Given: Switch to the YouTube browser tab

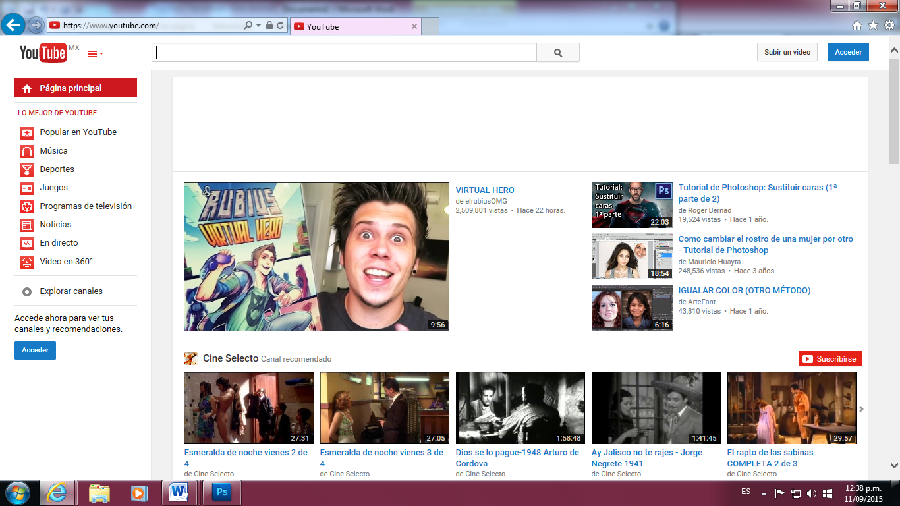Looking at the screenshot, I should tap(356, 26).
